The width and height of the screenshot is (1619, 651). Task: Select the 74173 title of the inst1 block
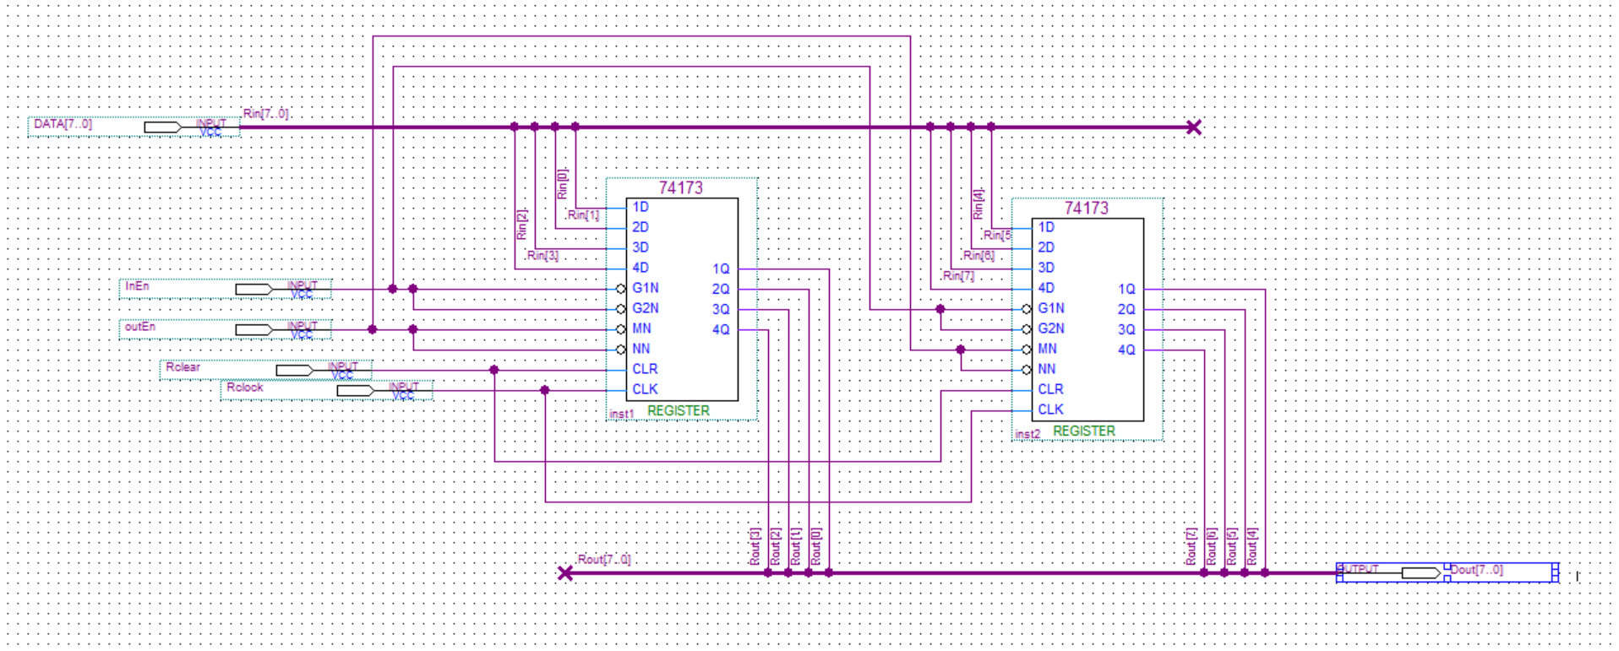pyautogui.click(x=680, y=188)
